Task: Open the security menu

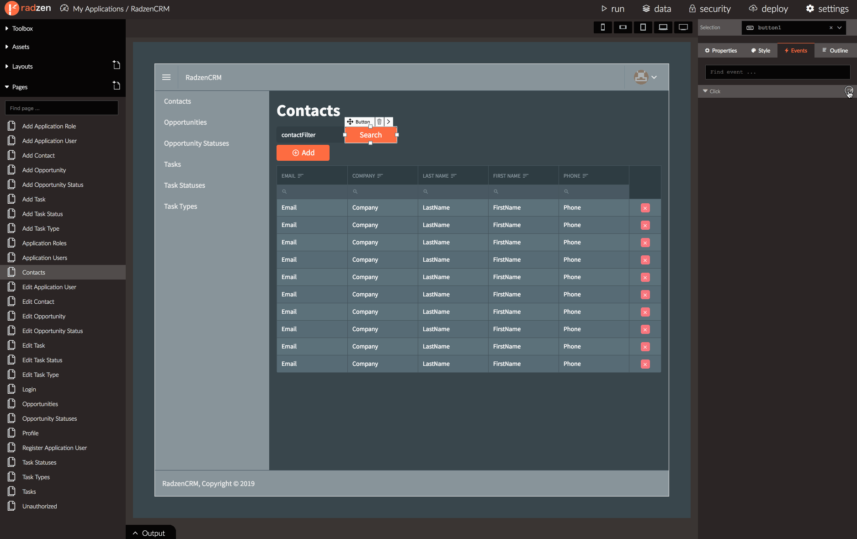Action: (710, 9)
